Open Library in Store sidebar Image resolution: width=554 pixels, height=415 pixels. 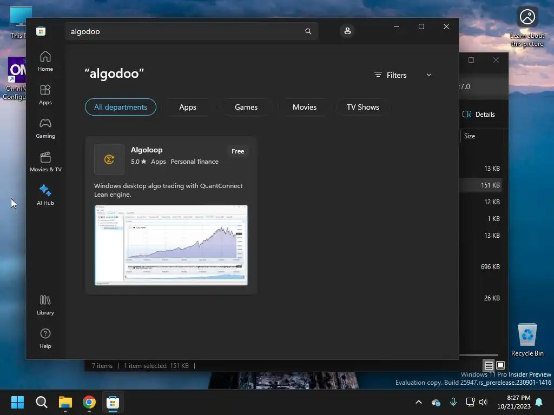[45, 305]
